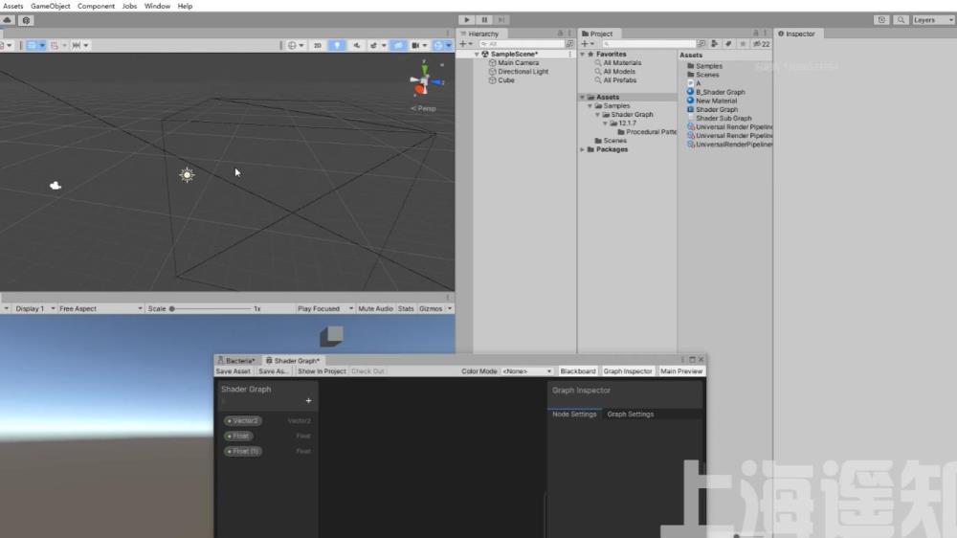The height and width of the screenshot is (538, 957).
Task: Click the Directional Light sun icon in scene
Action: 187,174
